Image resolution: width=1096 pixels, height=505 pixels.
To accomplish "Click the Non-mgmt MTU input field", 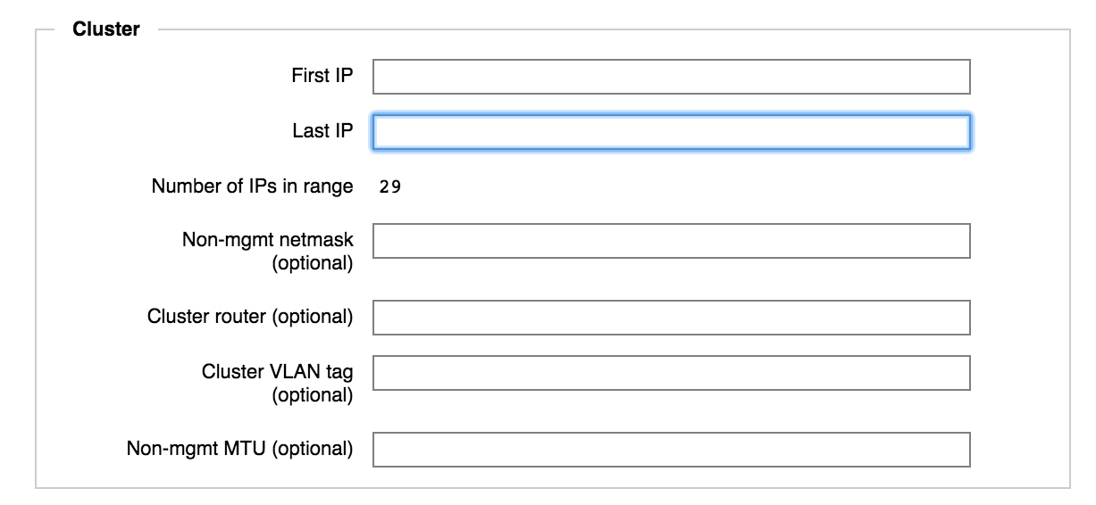I will click(x=671, y=450).
